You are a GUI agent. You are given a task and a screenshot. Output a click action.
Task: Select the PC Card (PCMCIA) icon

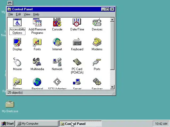[x=77, y=62]
